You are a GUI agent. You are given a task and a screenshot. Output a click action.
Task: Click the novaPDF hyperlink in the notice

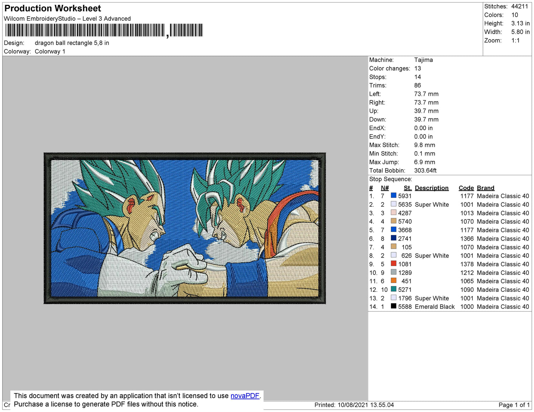[245, 396]
